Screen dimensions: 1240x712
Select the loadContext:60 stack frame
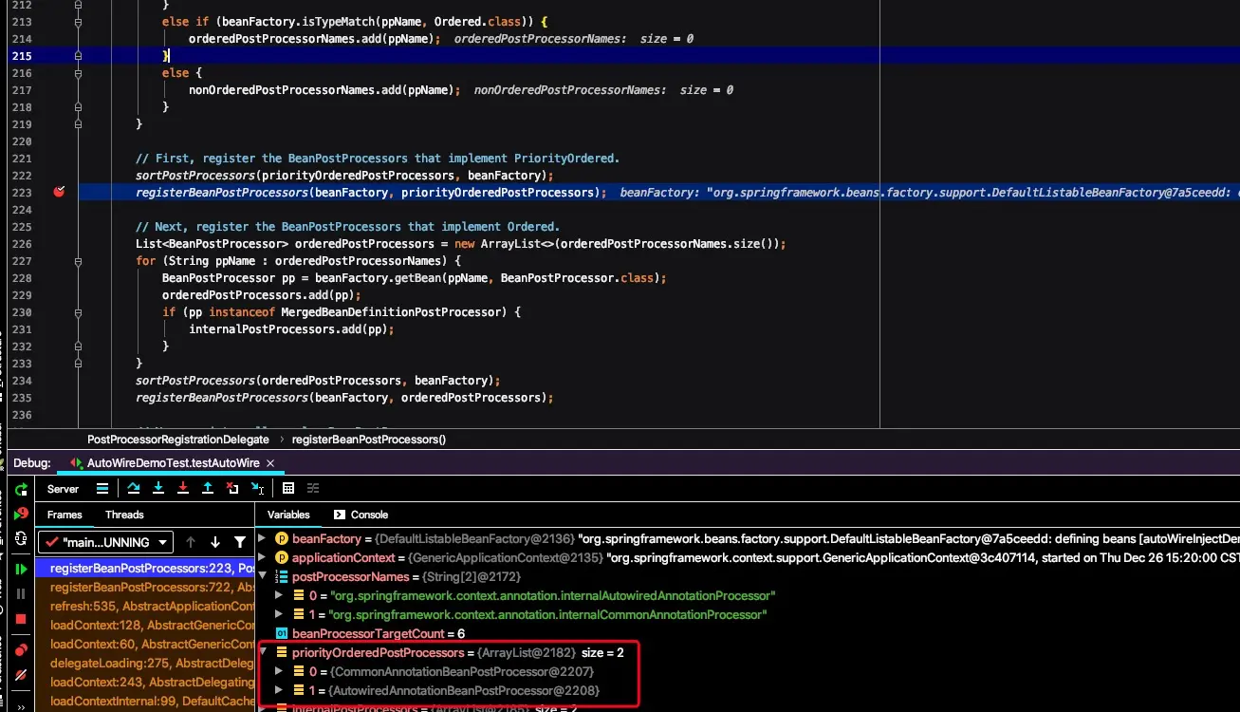[145, 645]
